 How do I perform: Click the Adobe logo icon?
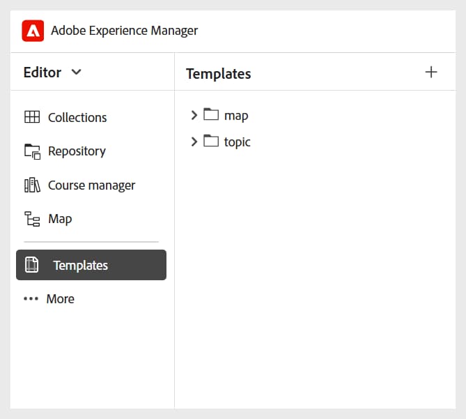coord(33,31)
